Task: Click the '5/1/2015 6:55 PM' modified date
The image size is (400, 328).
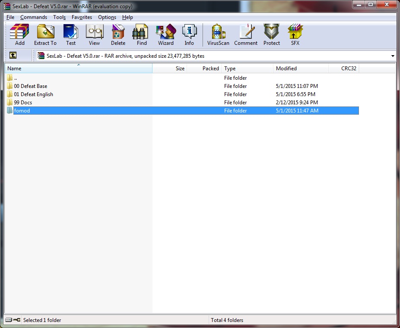Action: click(295, 94)
